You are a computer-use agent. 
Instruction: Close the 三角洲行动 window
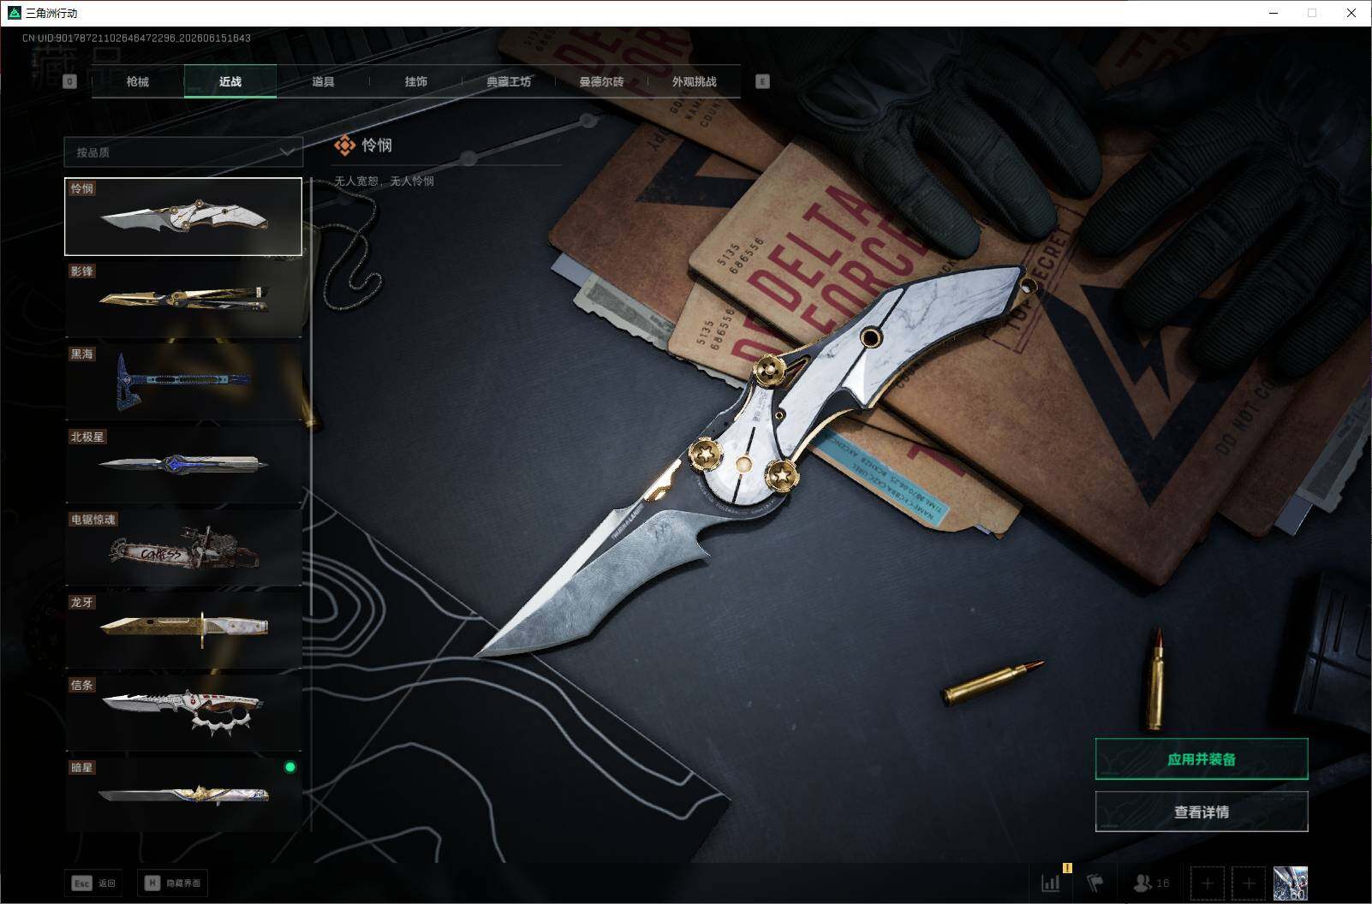click(x=1351, y=13)
